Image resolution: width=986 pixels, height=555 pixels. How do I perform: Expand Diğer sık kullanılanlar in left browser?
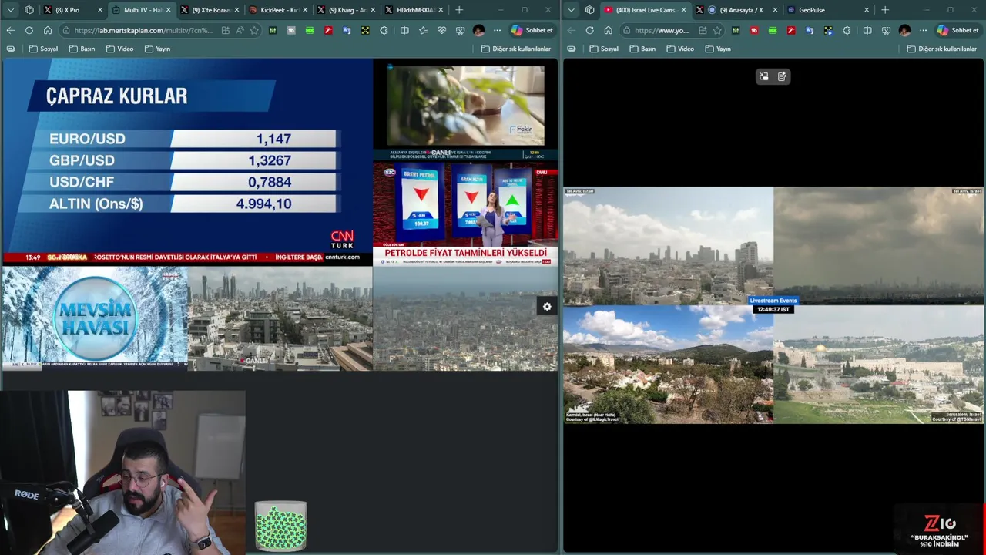point(516,49)
